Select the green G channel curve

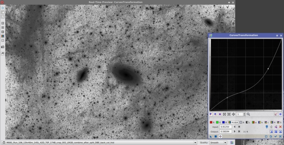tap(218, 122)
